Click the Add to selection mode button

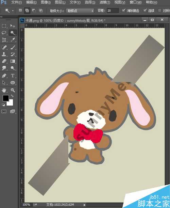click(27, 11)
